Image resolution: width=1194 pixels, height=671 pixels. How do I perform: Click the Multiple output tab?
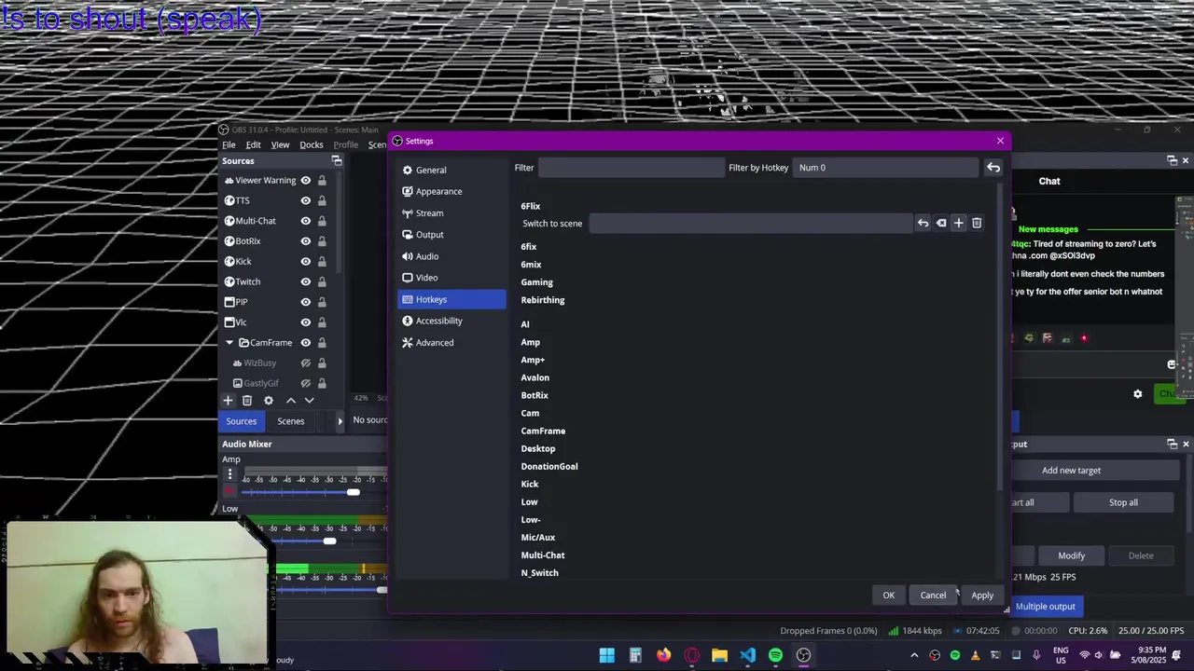pos(1045,607)
